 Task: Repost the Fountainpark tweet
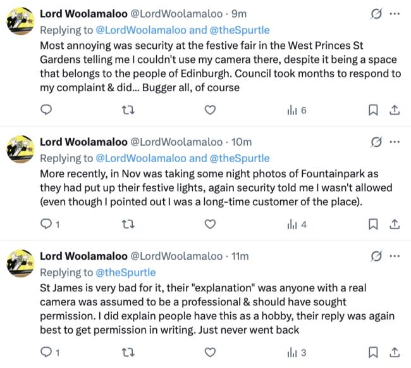(127, 224)
